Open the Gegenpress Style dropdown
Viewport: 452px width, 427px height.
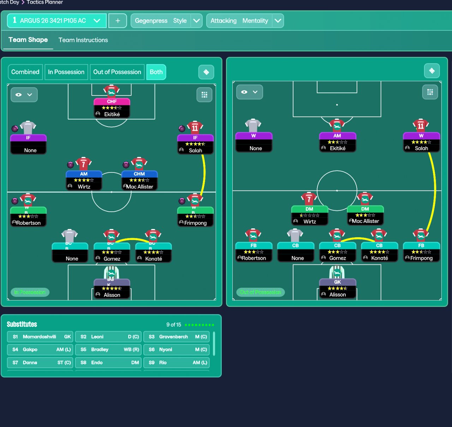pos(166,21)
